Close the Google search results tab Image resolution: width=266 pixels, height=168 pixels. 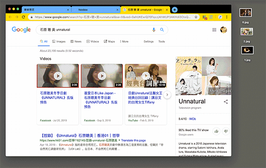click(167, 10)
